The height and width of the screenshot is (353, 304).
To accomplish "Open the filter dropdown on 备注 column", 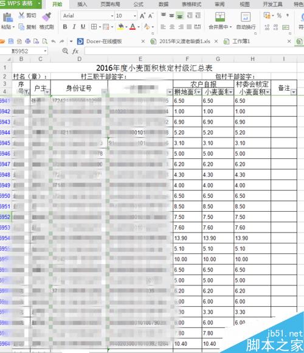I will [294, 92].
